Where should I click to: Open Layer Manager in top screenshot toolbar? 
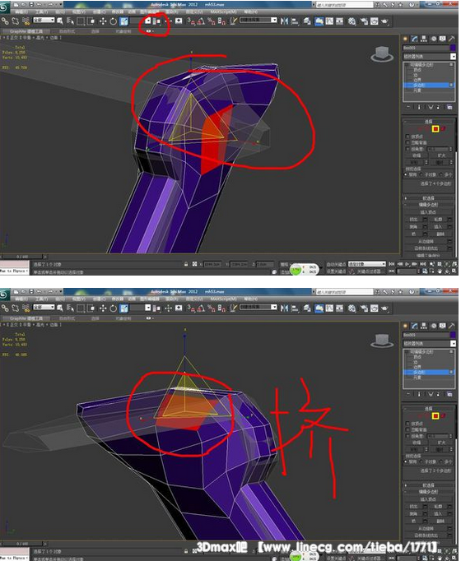pos(307,21)
